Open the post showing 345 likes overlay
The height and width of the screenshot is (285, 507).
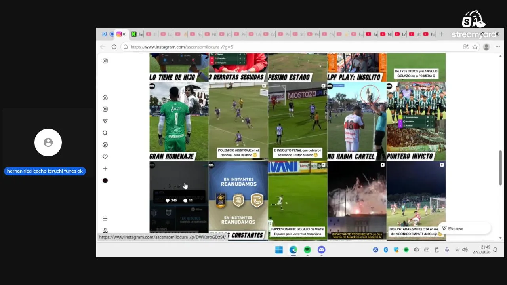(179, 200)
